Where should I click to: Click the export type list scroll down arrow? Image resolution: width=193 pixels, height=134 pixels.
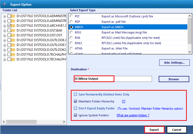(190, 52)
